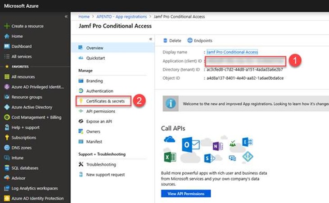Click the Advisor icon
This screenshot has width=329, height=203.
click(7, 178)
